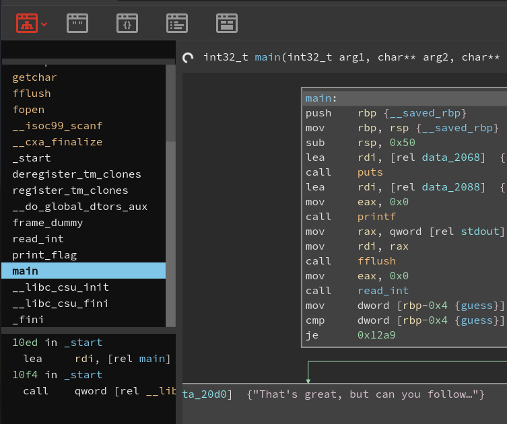
Task: Follow the fflush call in disassembly
Action: pos(376,261)
